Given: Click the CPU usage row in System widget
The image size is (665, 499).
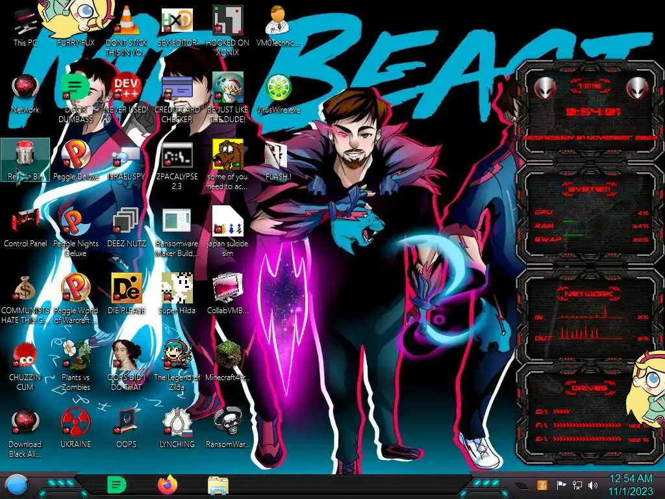Looking at the screenshot, I should (x=591, y=212).
